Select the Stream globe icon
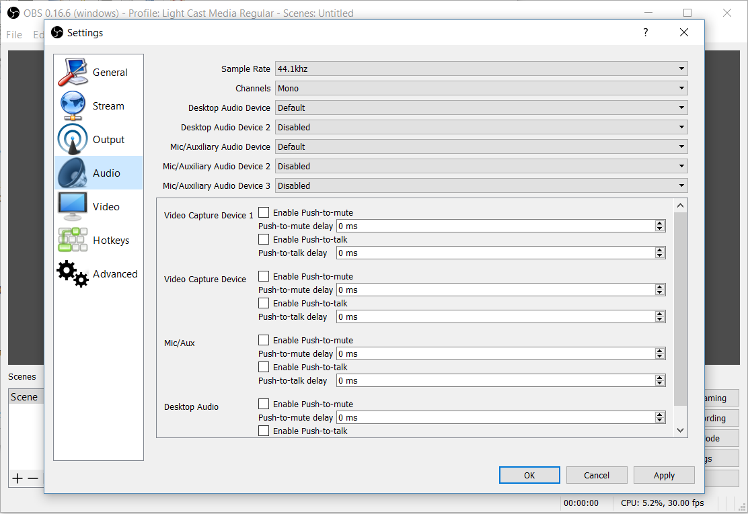 tap(73, 106)
